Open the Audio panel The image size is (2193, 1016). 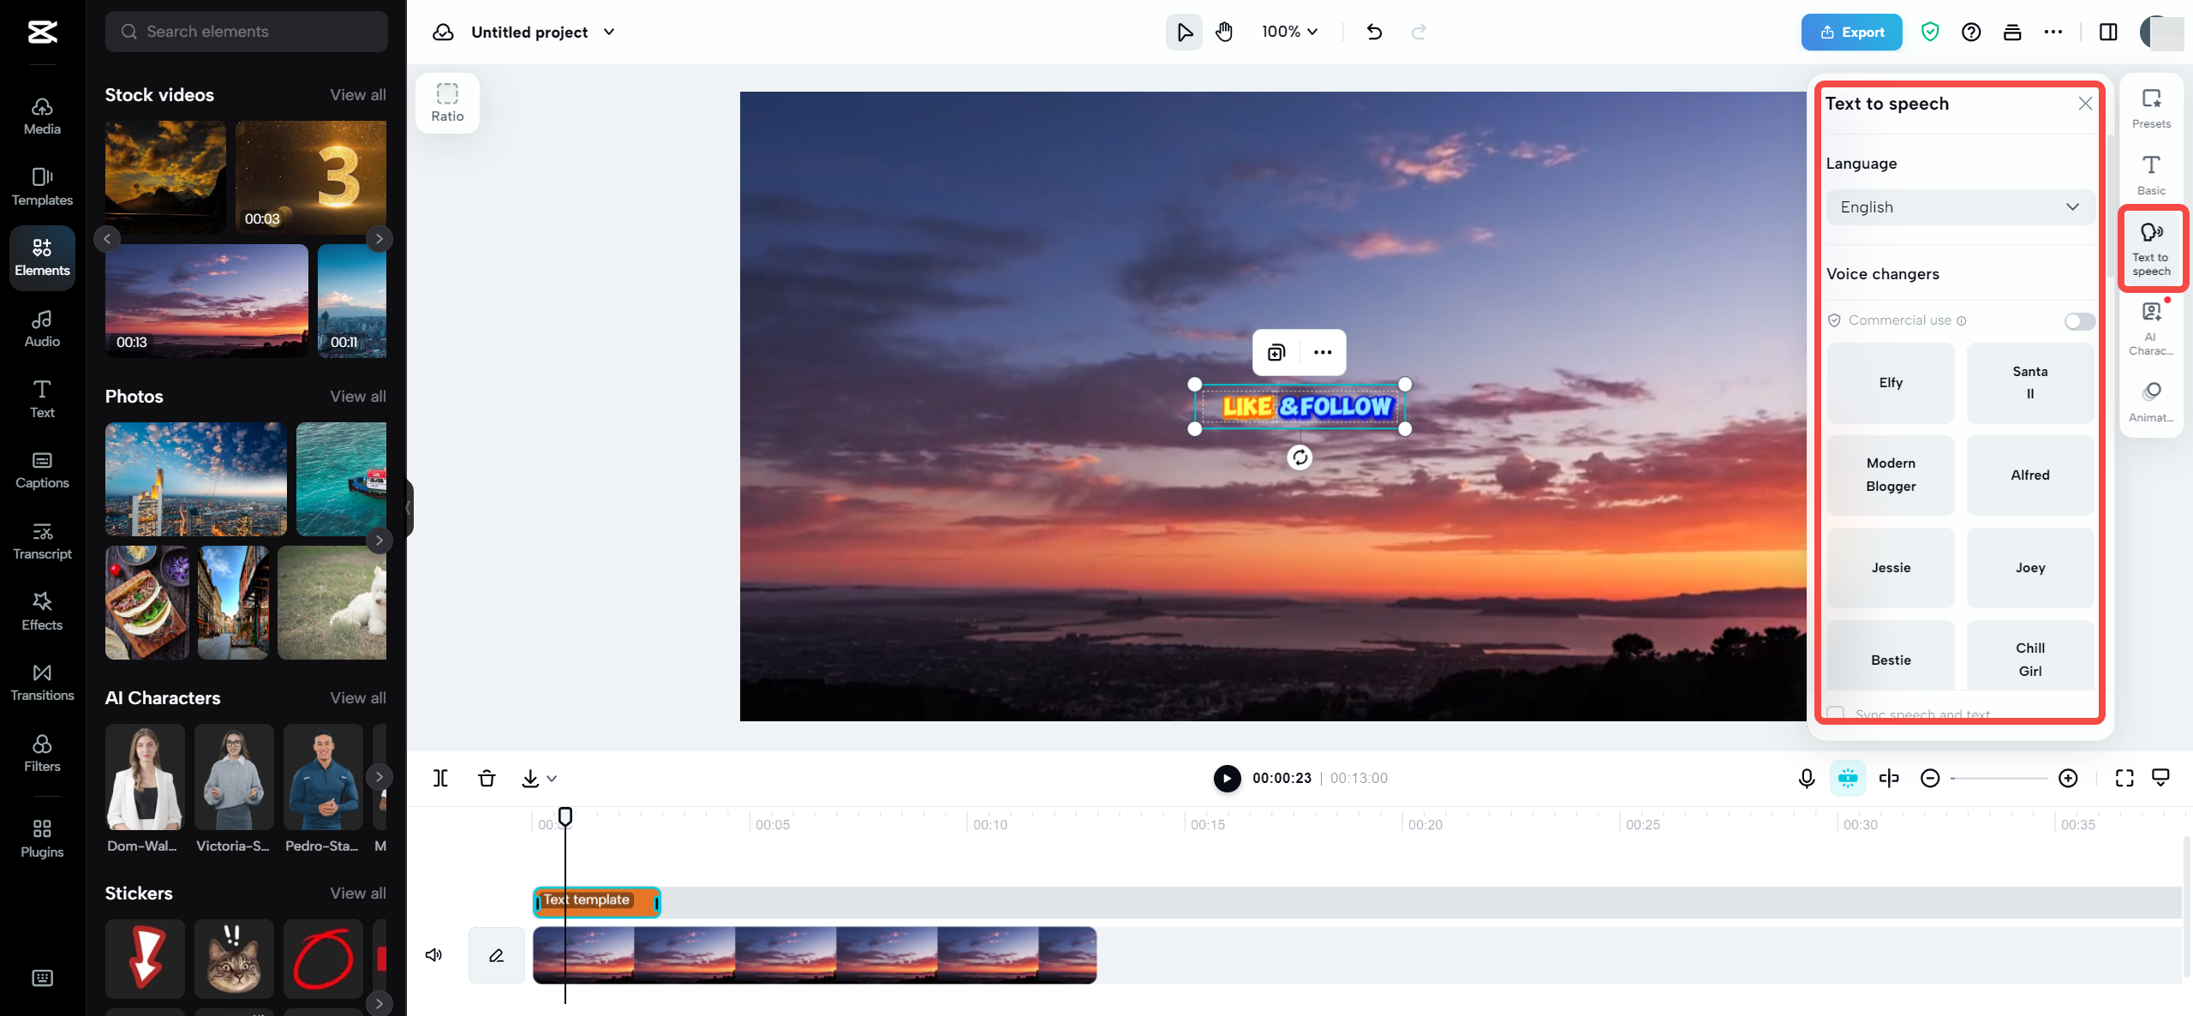[x=41, y=328]
